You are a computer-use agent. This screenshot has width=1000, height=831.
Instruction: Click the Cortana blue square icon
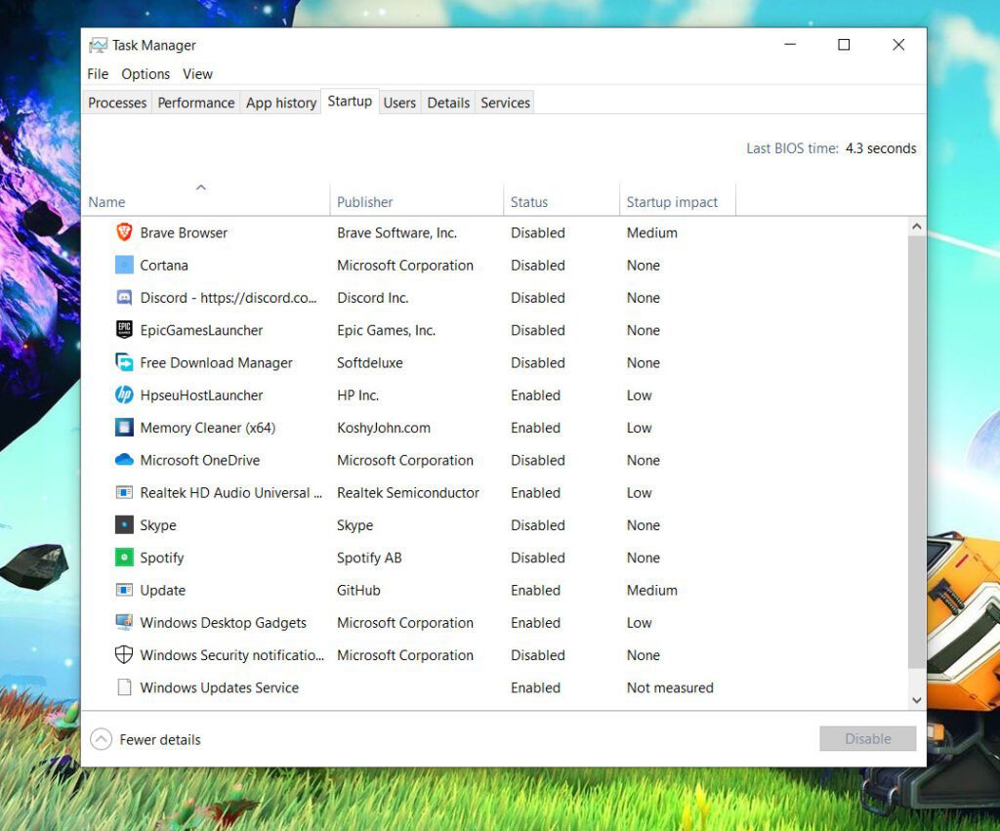(x=124, y=266)
